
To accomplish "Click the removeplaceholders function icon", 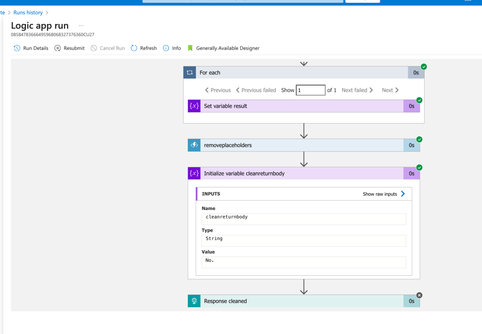I will pos(194,145).
